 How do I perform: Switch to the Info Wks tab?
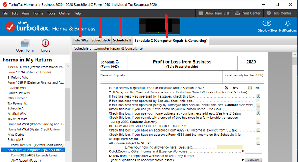[x=81, y=40]
